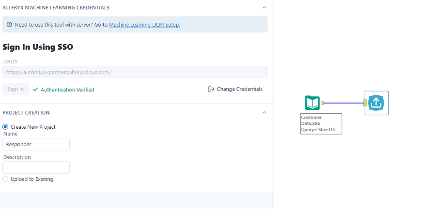Open Machine Learning DCM Setup link
Image resolution: width=438 pixels, height=209 pixels.
pyautogui.click(x=144, y=25)
